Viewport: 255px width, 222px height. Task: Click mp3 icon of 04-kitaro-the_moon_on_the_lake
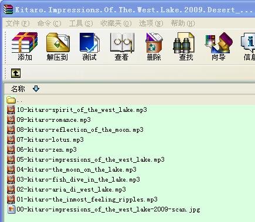pos(11,169)
